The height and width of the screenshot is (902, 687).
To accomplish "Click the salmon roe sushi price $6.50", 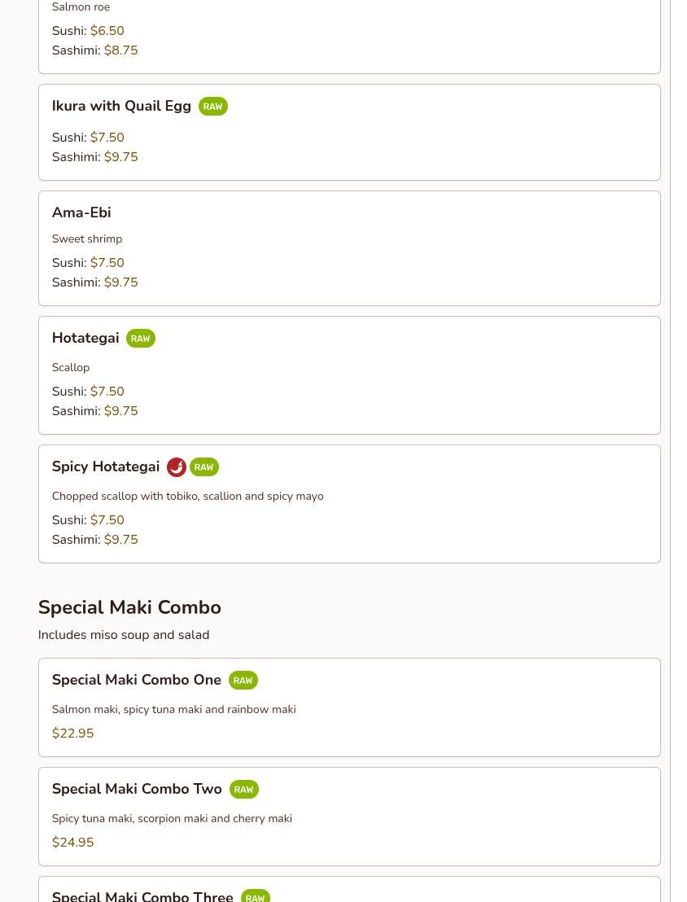I will click(x=107, y=31).
